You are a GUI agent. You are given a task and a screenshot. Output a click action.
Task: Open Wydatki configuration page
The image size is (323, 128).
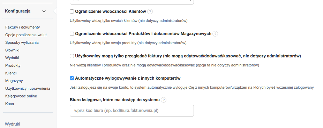pyautogui.click(x=12, y=58)
